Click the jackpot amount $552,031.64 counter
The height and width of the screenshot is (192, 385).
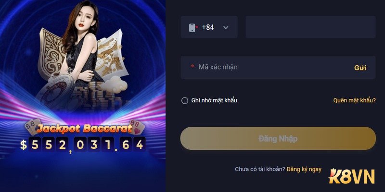(x=83, y=145)
